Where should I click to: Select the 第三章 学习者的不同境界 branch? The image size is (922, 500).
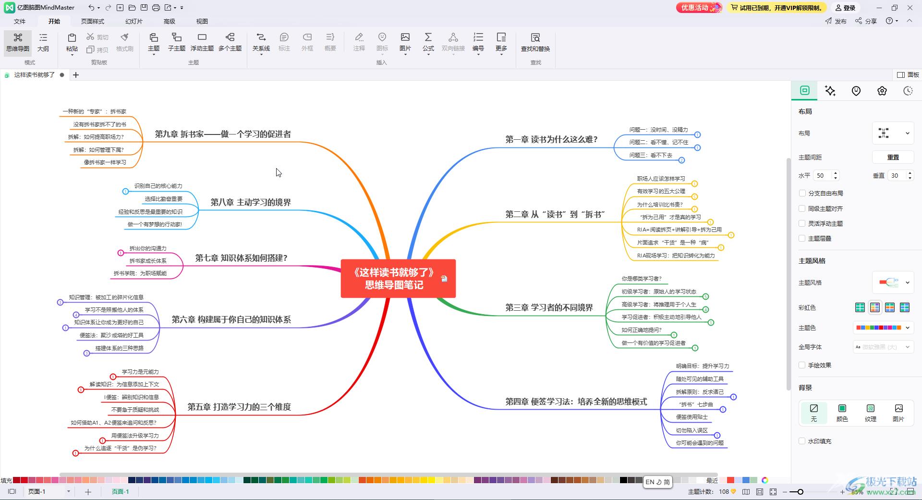point(549,307)
